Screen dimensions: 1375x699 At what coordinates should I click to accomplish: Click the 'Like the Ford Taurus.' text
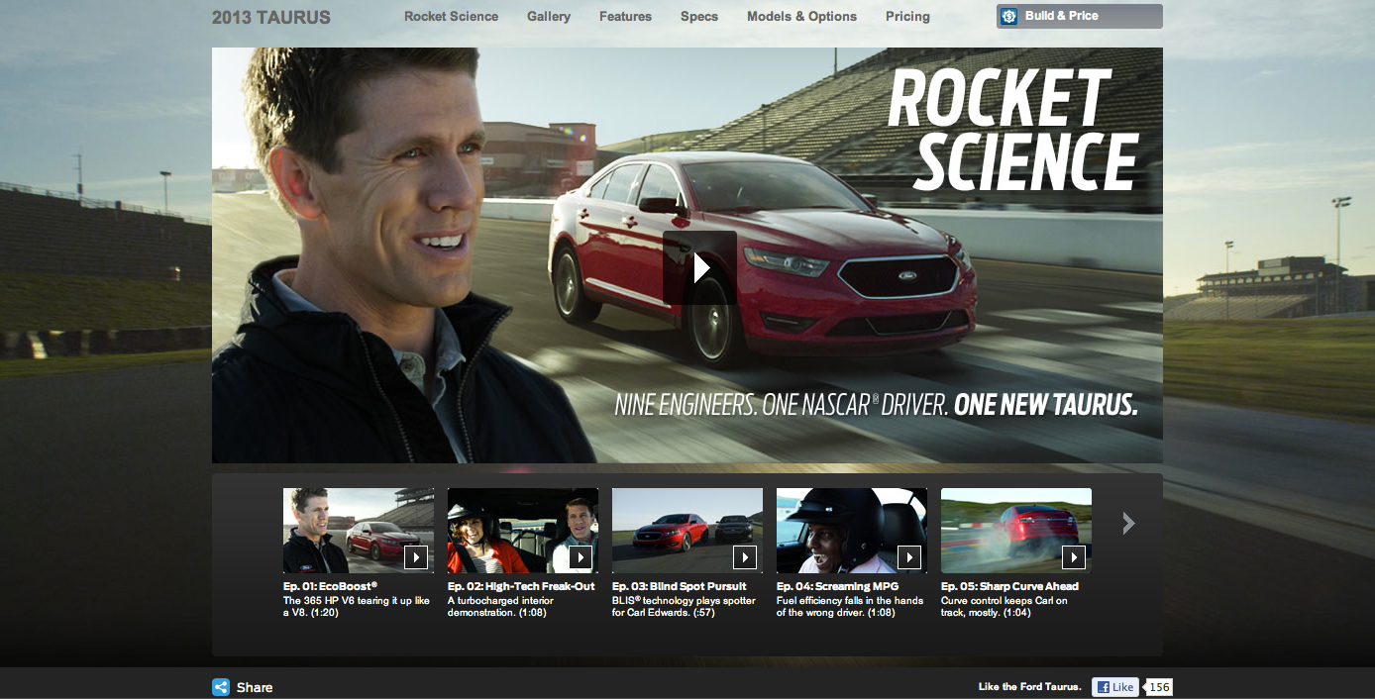click(1029, 687)
